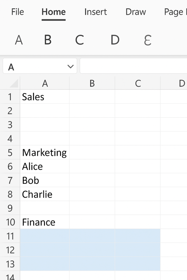This screenshot has width=187, height=280.
Task: Click the Finance cell
Action: [44, 222]
